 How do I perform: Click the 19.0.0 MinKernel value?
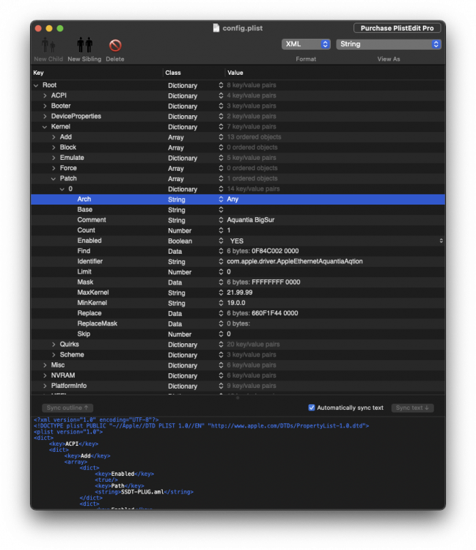coord(236,303)
